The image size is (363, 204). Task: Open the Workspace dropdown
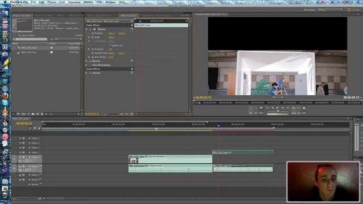(330, 10)
